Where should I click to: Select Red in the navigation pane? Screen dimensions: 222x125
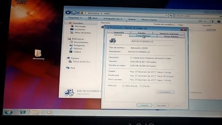click(x=72, y=68)
